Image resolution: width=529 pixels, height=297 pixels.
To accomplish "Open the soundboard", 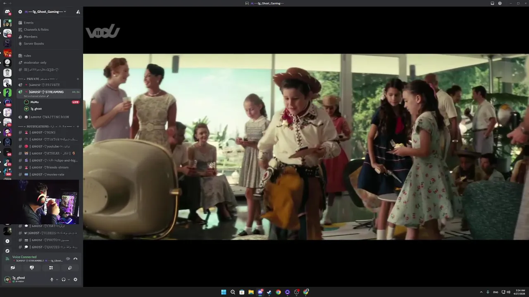I will point(70,268).
